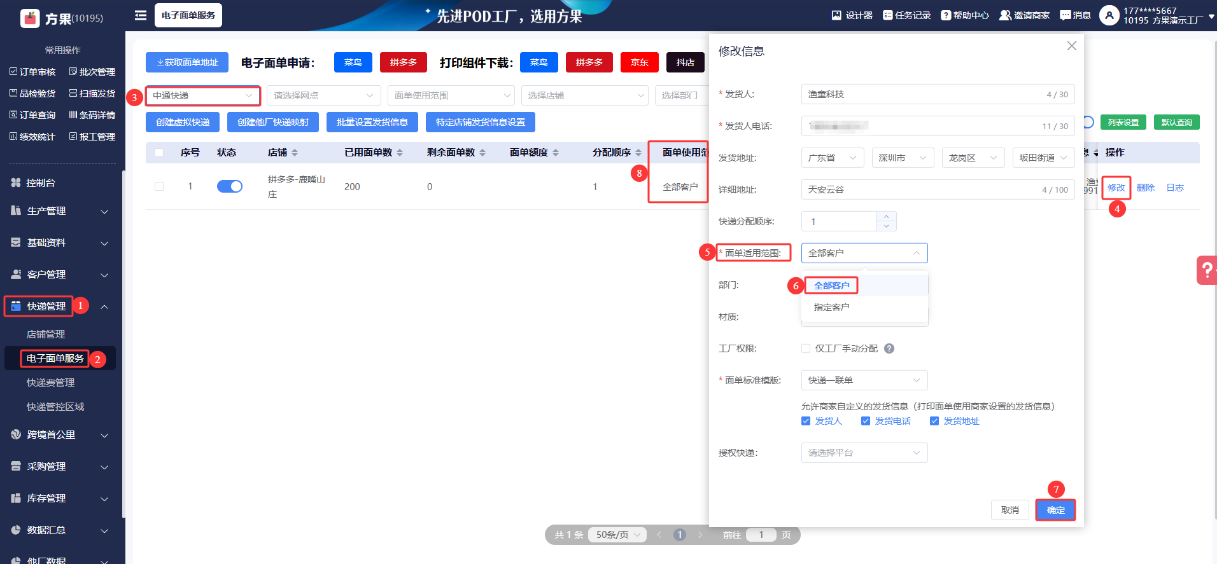Open 绩效统计 shortcut in common operations

tap(32, 137)
